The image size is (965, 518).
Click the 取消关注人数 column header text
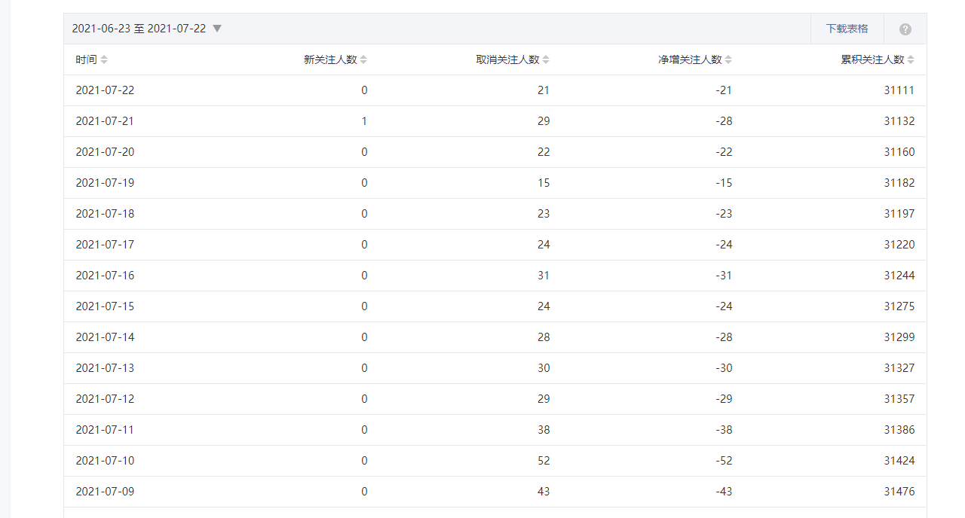coord(507,59)
